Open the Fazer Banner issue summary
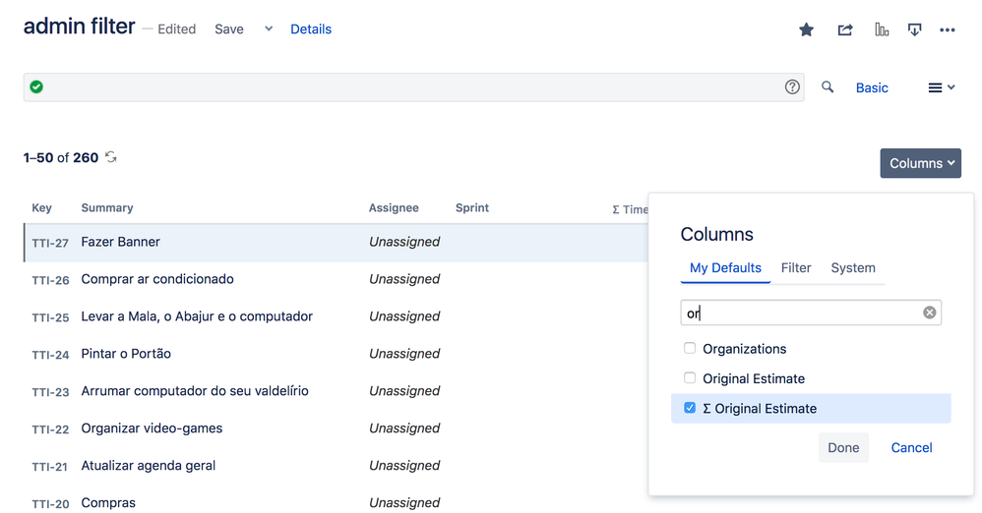982x513 pixels. 120,242
